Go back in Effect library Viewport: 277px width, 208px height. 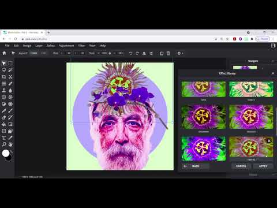195,166
